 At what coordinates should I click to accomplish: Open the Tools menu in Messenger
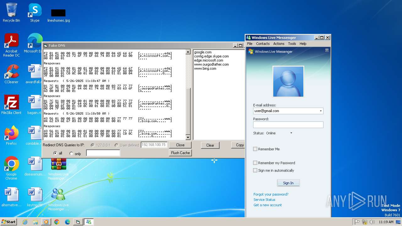click(292, 44)
